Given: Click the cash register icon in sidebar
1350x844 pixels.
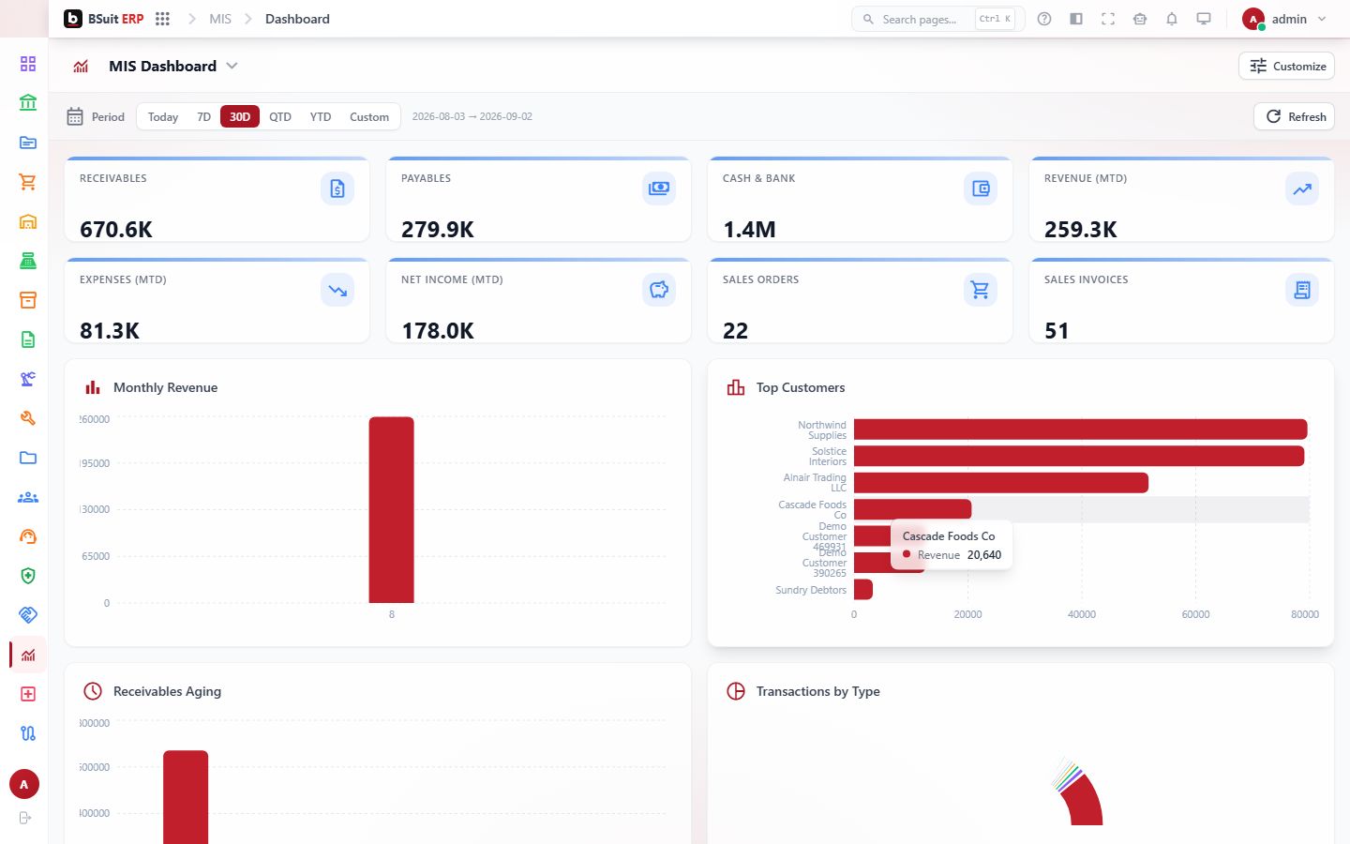Looking at the screenshot, I should (x=28, y=261).
